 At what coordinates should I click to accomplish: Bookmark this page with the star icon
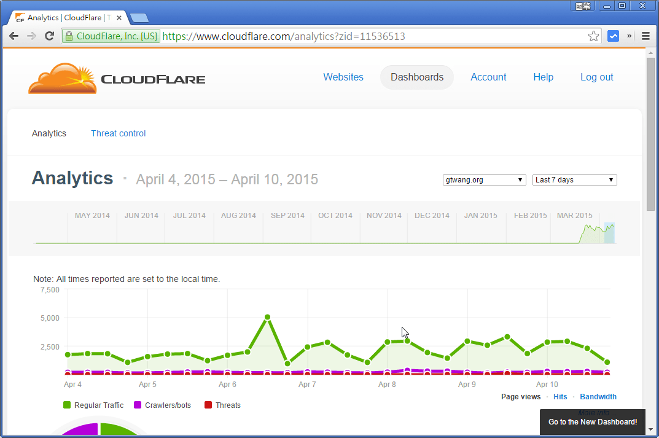[x=593, y=36]
